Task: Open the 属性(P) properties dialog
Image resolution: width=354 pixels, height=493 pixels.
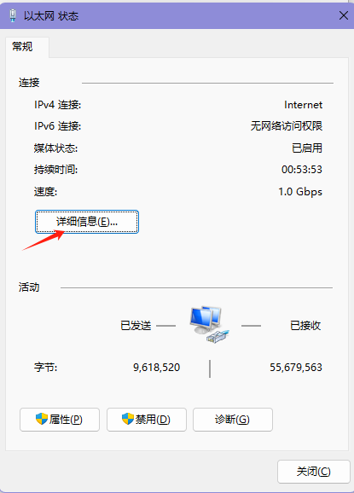Action: click(x=60, y=420)
